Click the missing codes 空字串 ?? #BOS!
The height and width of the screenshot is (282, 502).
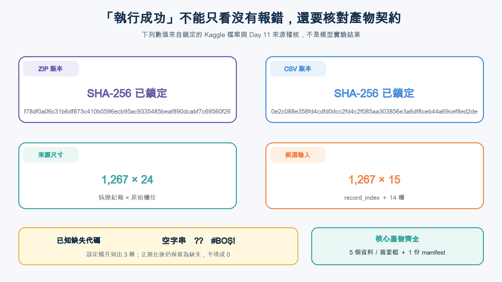point(198,241)
